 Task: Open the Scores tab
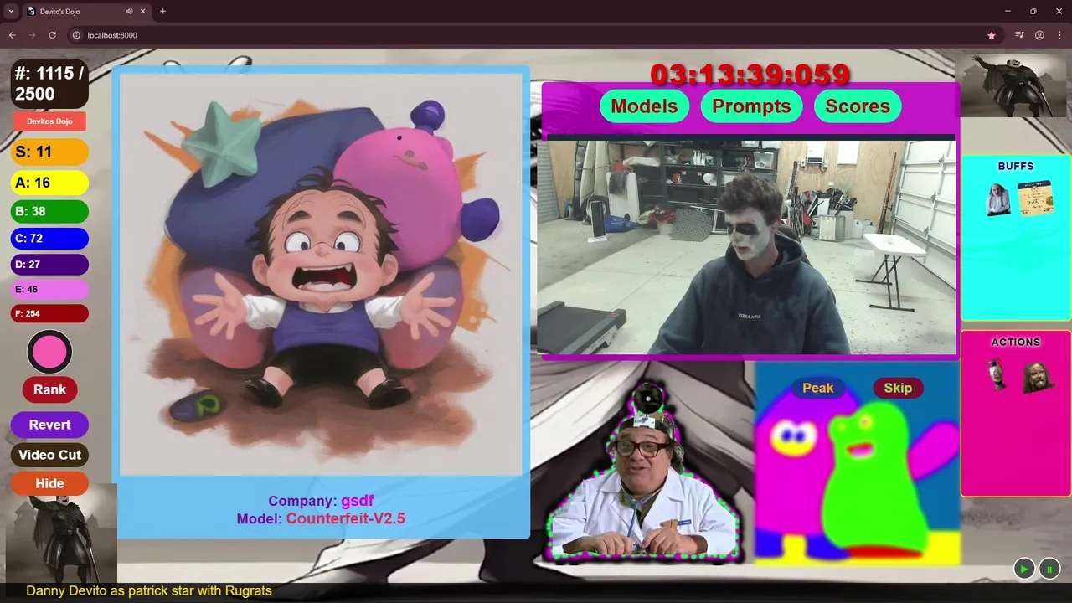coord(858,106)
